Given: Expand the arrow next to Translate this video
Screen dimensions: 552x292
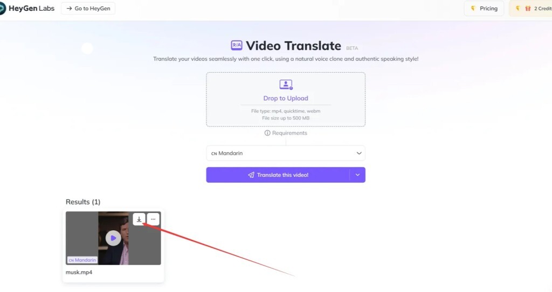Looking at the screenshot, I should tap(357, 175).
